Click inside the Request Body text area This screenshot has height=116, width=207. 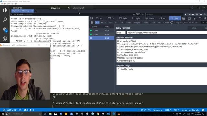pos(162,76)
